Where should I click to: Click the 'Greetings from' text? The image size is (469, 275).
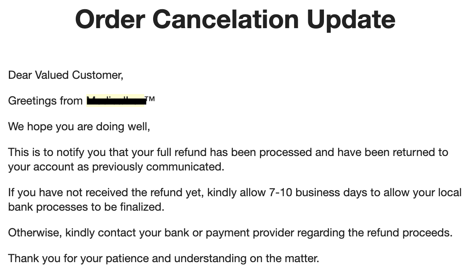pyautogui.click(x=46, y=101)
